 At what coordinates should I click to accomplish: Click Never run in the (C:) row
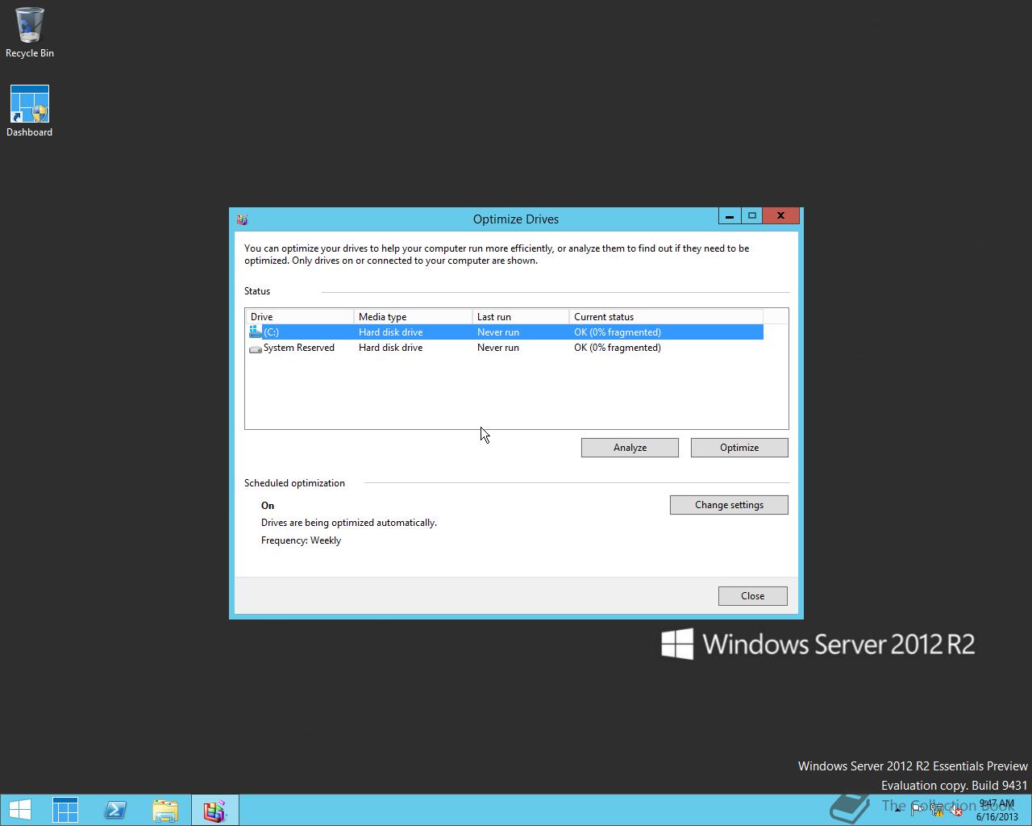coord(498,332)
